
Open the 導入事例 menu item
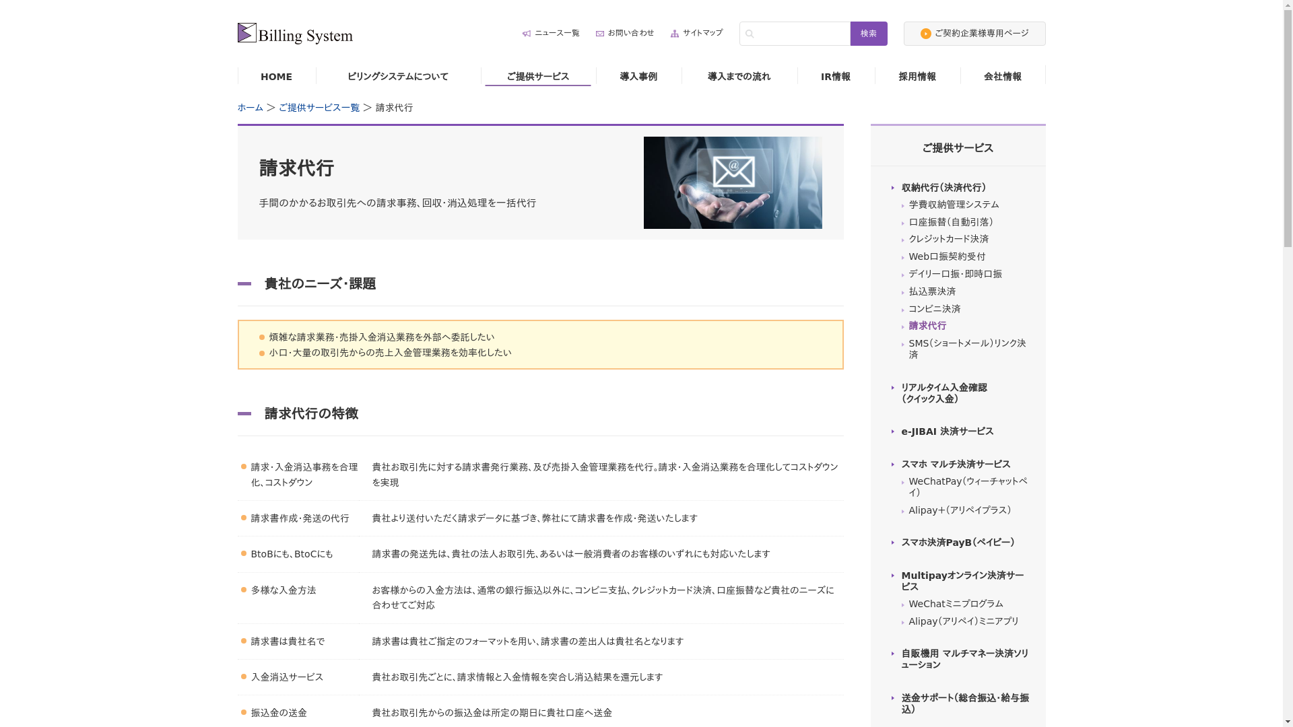[x=638, y=77]
